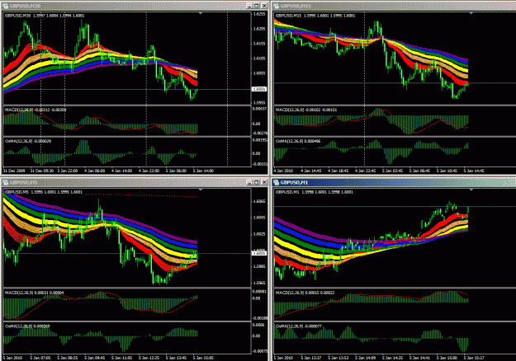Image resolution: width=516 pixels, height=361 pixels.
Task: Click the OsMA(12,26,9) label in M1 chart
Action: pos(299,326)
